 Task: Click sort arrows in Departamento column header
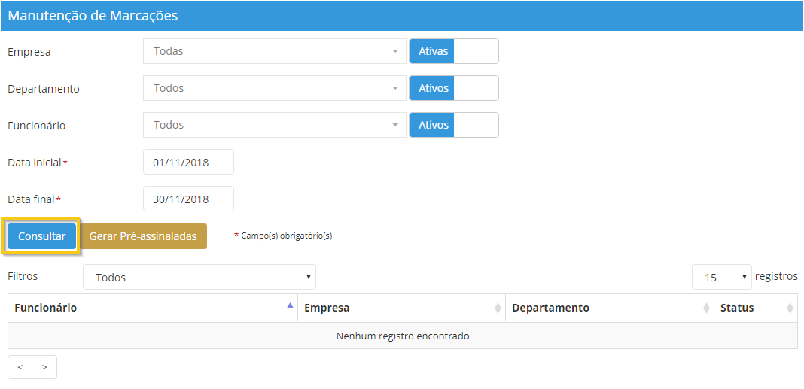706,308
